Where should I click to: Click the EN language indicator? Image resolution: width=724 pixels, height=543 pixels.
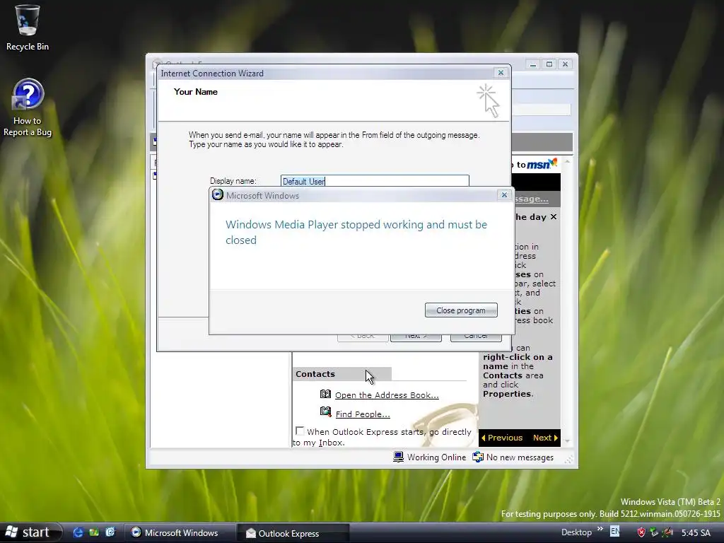(614, 532)
